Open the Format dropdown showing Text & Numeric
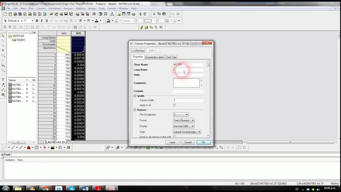 [184, 120]
